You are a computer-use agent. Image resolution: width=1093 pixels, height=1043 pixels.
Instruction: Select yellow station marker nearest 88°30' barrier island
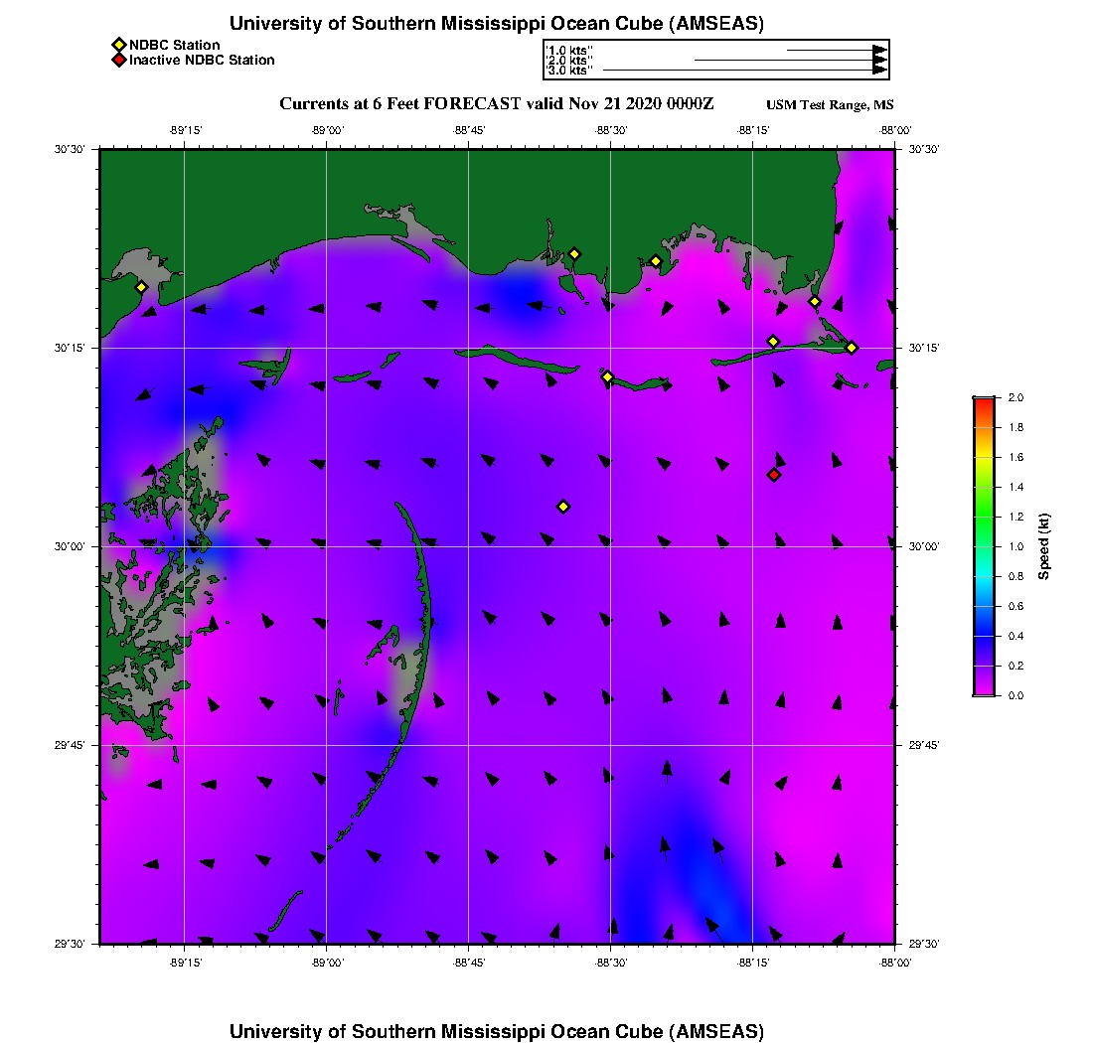pyautogui.click(x=608, y=376)
